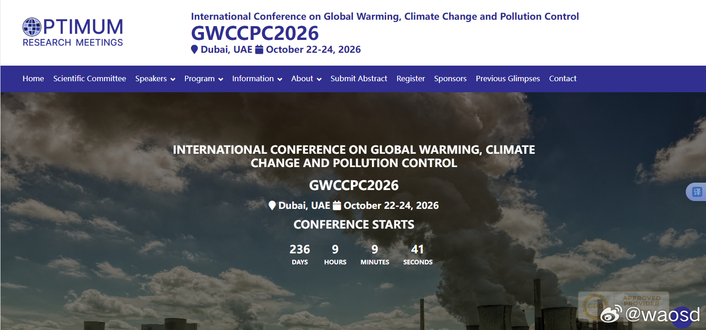The width and height of the screenshot is (706, 330).
Task: Click header date 'October 22-24, 2026'
Action: 313,50
